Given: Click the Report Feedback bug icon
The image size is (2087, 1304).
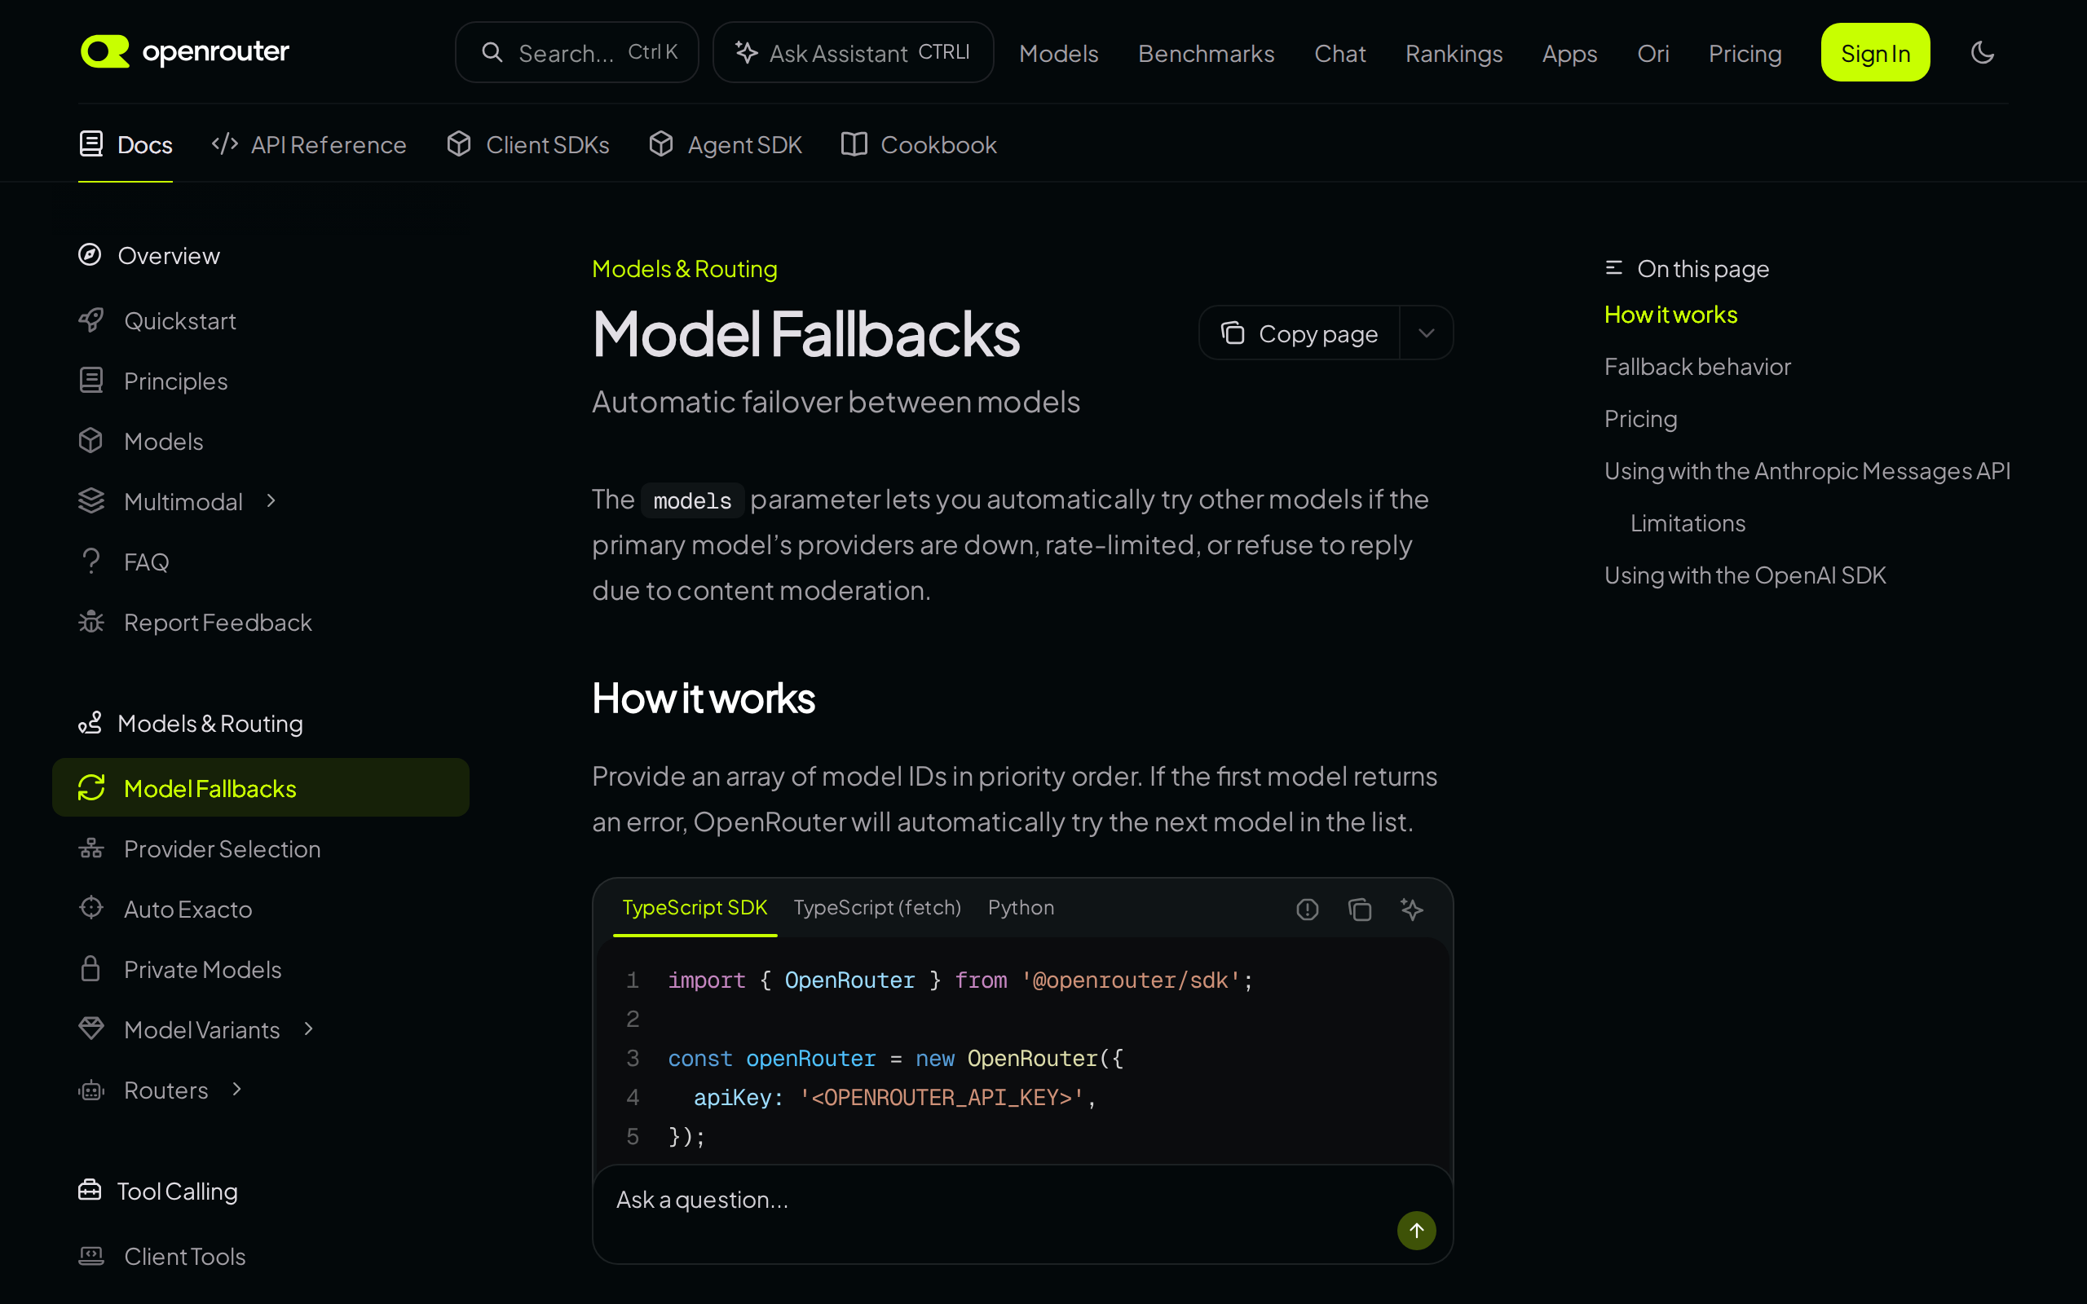Looking at the screenshot, I should [x=90, y=622].
